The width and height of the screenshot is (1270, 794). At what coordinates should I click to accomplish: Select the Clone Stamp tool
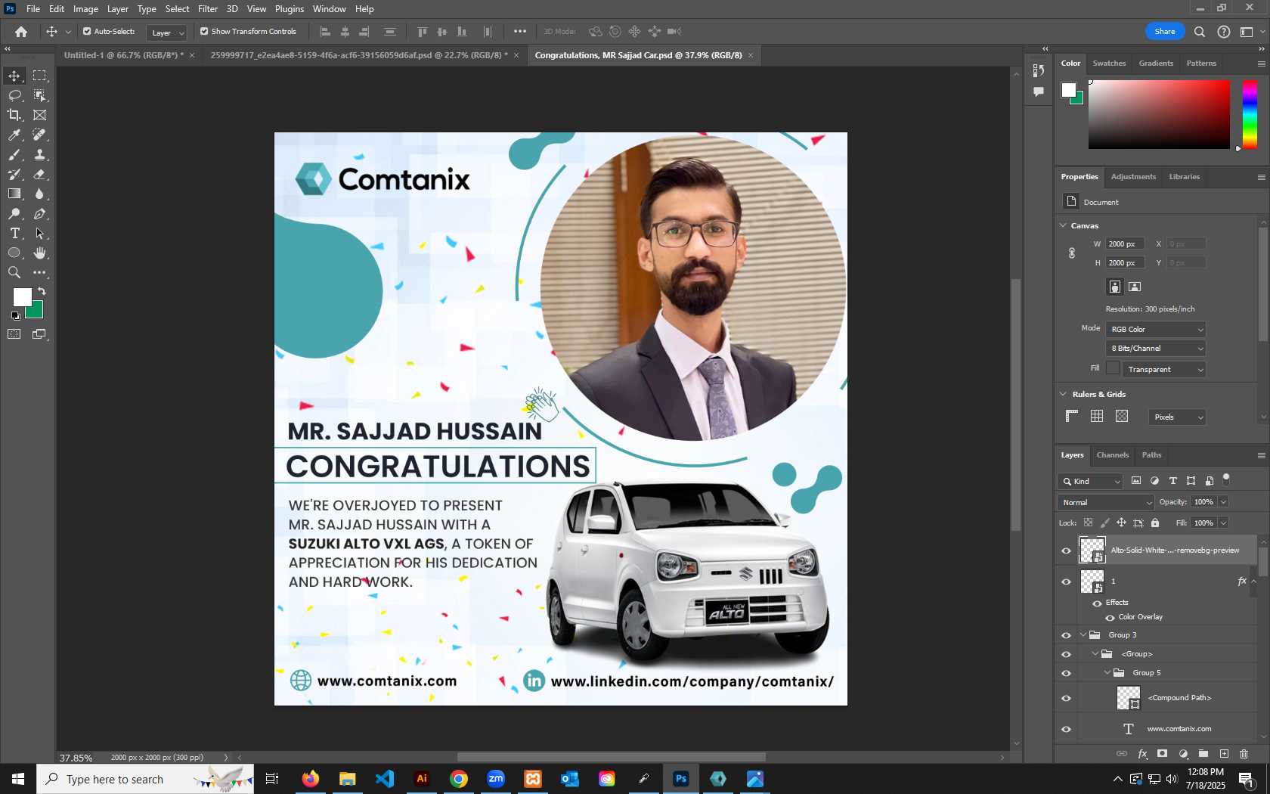point(39,154)
